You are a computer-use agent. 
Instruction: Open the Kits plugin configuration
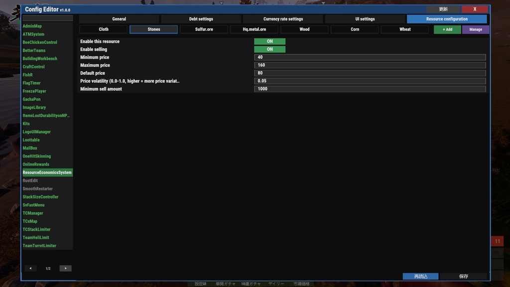click(x=26, y=124)
